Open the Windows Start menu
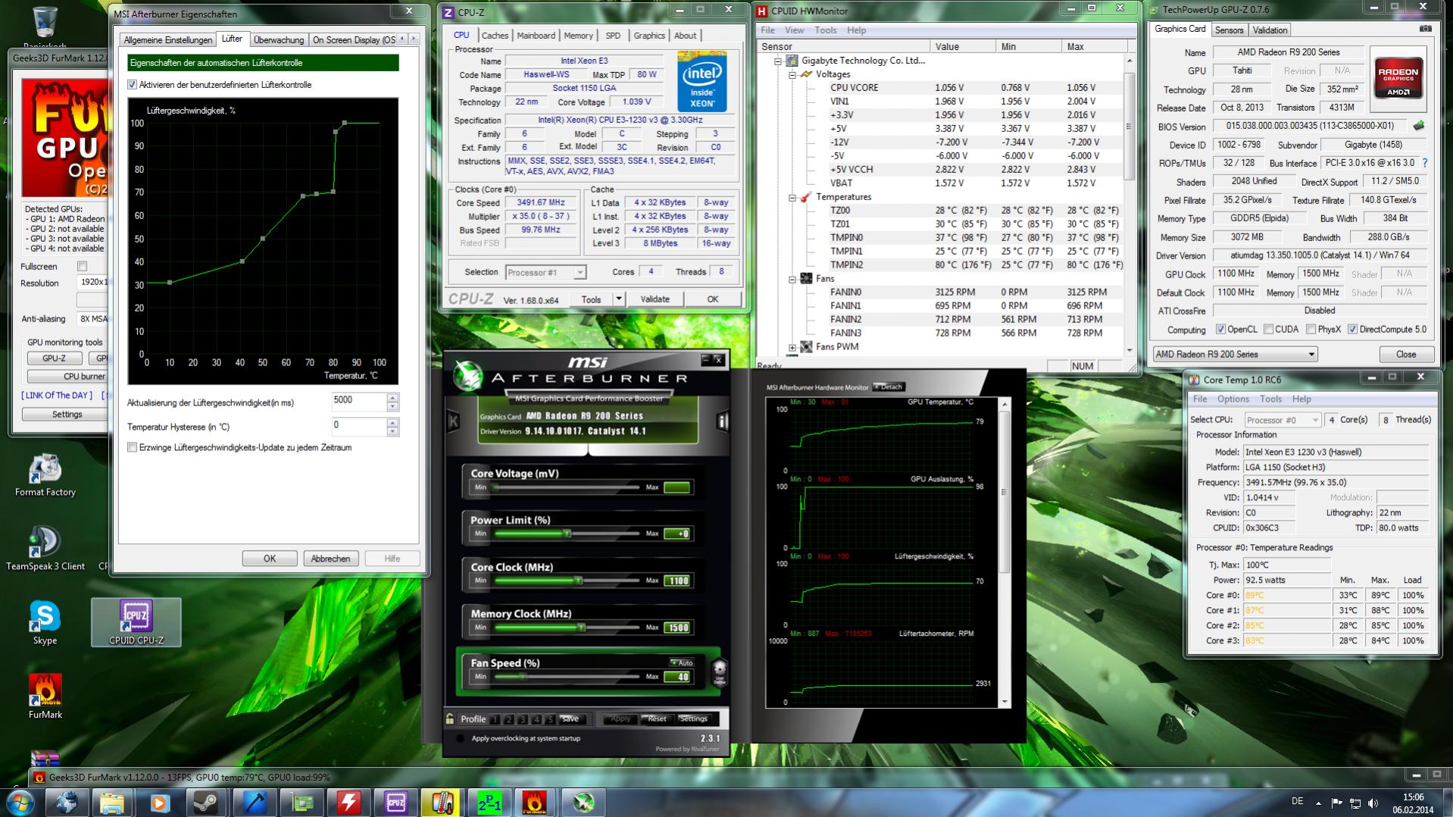 tap(20, 802)
